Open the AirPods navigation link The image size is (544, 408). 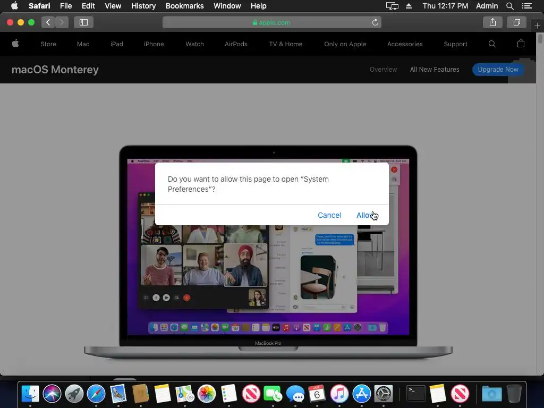click(236, 44)
